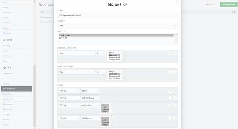This screenshot has width=238, height=129.
Task: Open actions menu for first workflow row
Action: coord(235,17)
